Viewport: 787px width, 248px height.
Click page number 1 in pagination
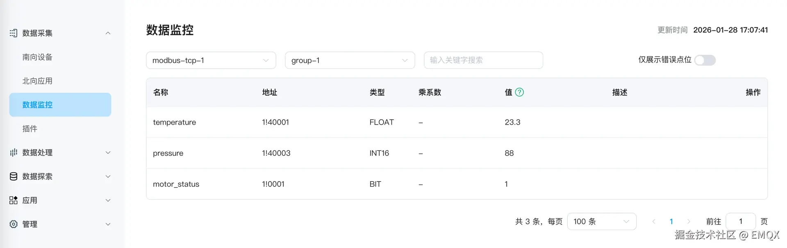point(671,221)
